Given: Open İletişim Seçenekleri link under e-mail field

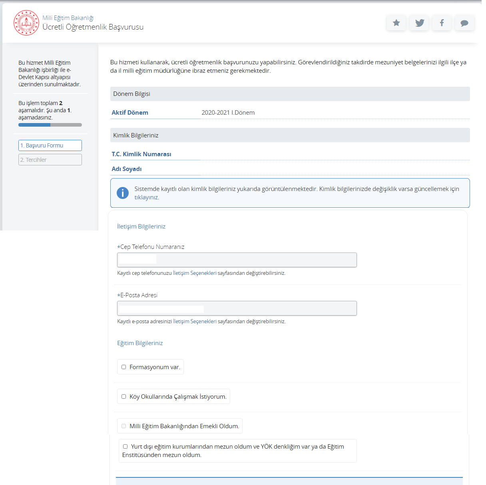Looking at the screenshot, I should 195,322.
